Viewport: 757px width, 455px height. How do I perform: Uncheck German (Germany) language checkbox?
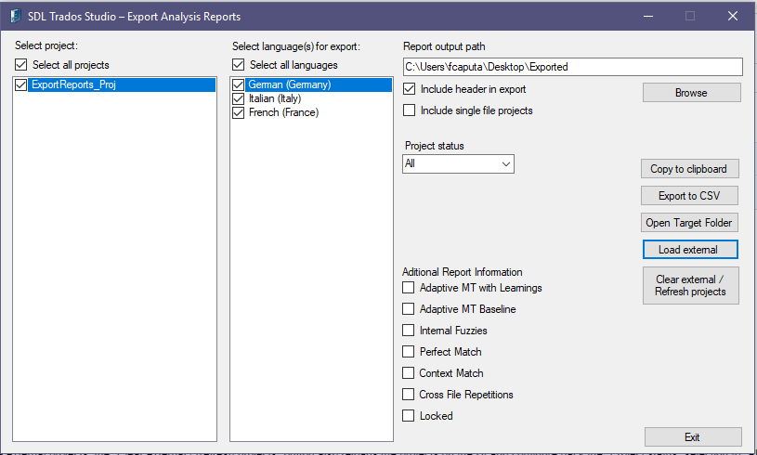point(239,84)
